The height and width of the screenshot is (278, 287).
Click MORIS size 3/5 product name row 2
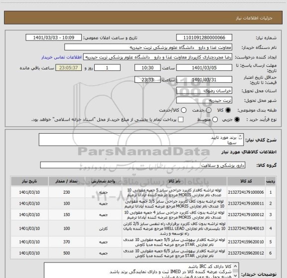click(174, 204)
